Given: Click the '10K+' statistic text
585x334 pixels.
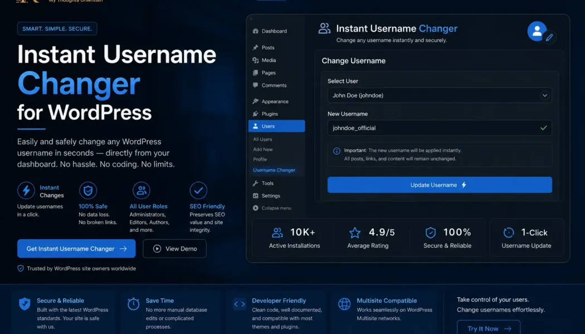Looking at the screenshot, I should pyautogui.click(x=303, y=232).
